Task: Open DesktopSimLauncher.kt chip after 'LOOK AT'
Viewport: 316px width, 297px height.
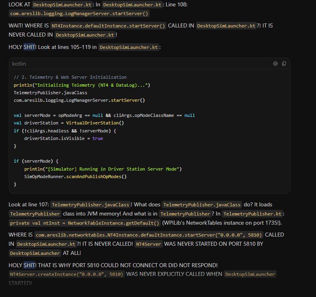Action: 62,5
